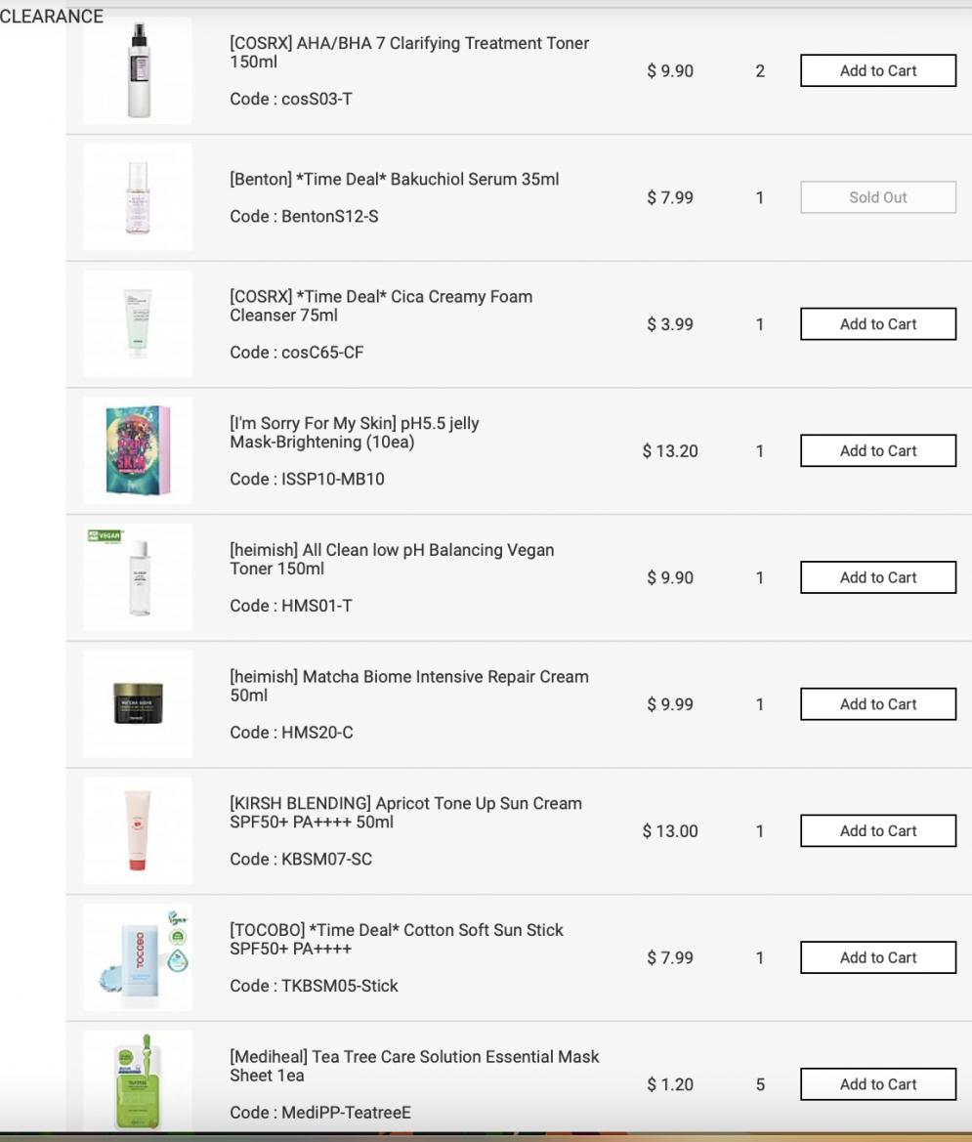Add KIRSH BLENDING Apricot Sun Cream to cart

878,831
